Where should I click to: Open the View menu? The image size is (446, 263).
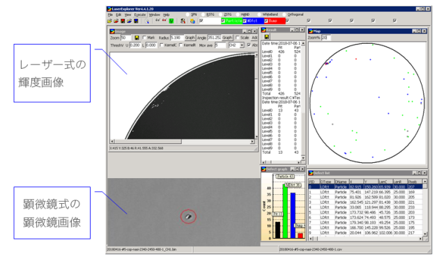click(x=128, y=15)
